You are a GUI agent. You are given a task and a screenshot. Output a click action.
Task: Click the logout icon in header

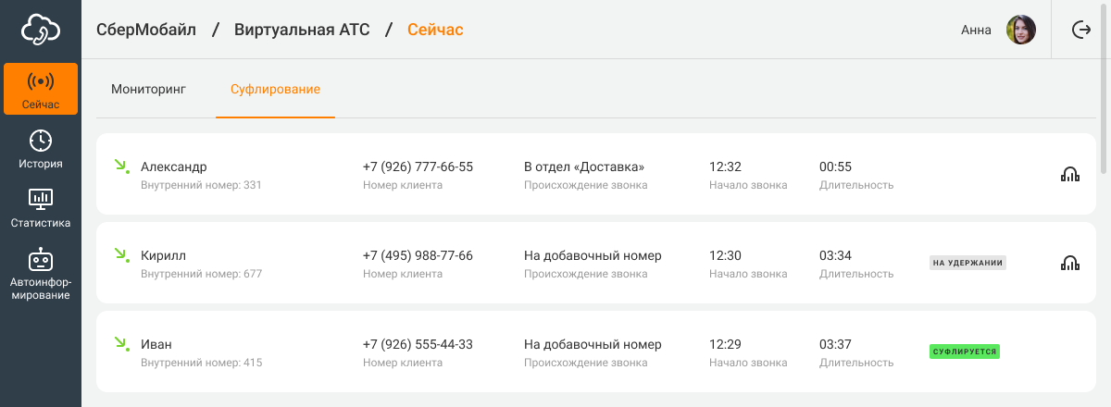pos(1081,30)
